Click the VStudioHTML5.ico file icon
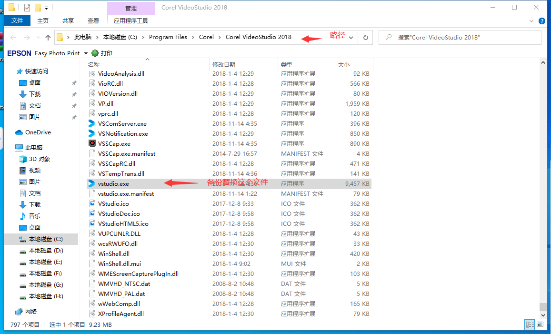 click(92, 223)
